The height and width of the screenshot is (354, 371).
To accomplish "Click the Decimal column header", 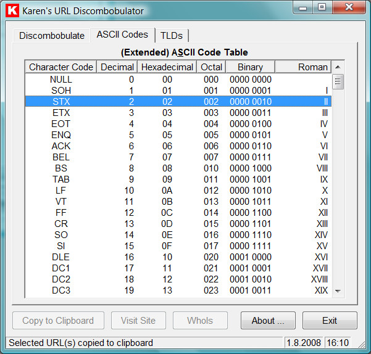I will 117,67.
